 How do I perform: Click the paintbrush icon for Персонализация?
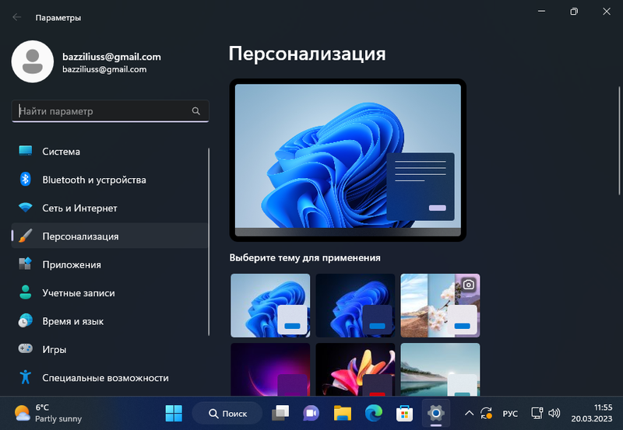[26, 236]
